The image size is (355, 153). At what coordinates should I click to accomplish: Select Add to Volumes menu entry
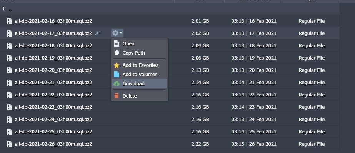tap(140, 74)
